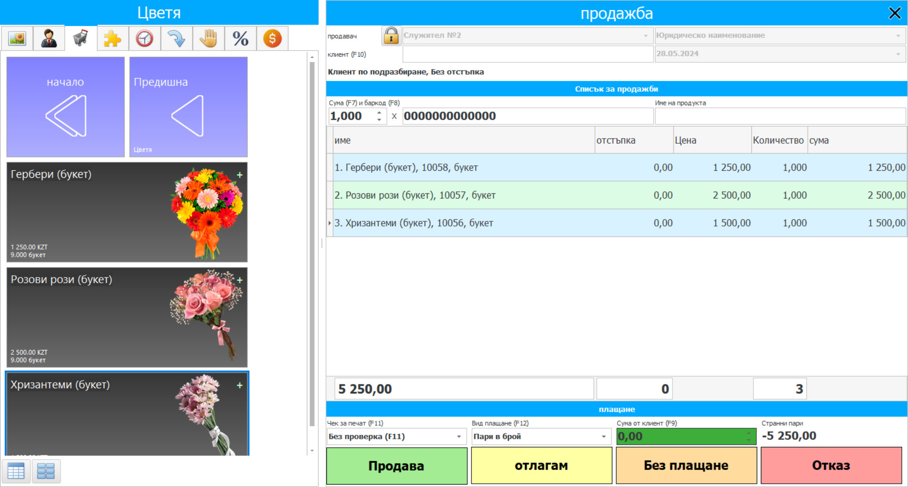The height and width of the screenshot is (487, 908).
Task: Switch to table list view icon
Action: point(16,471)
